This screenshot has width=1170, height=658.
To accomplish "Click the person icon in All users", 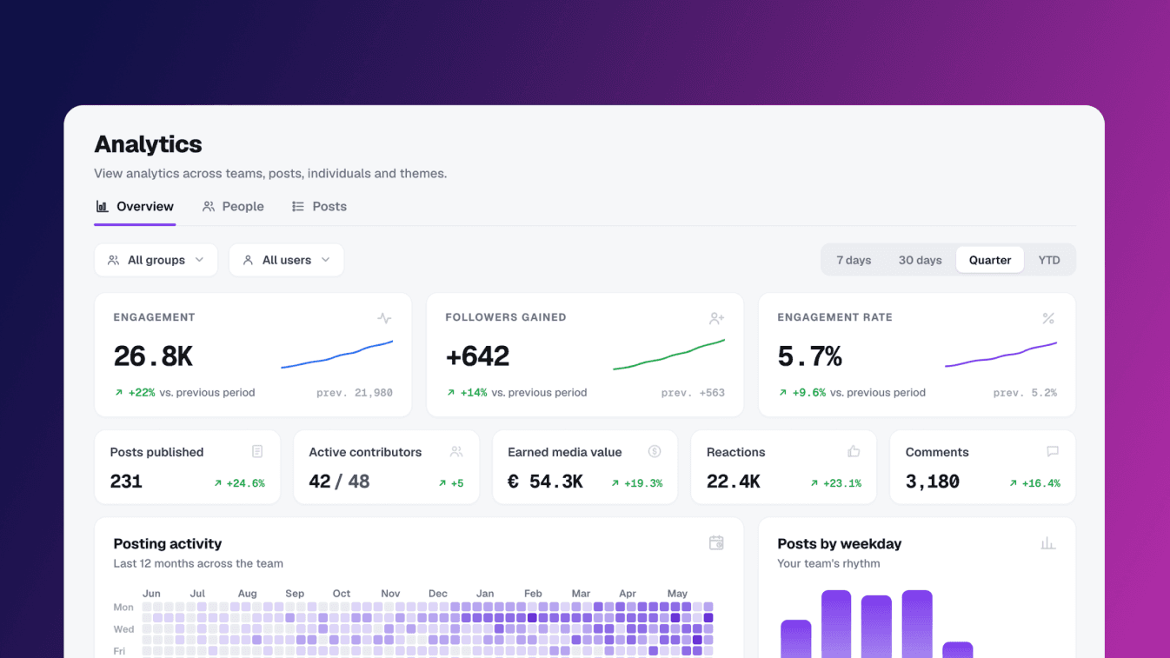I will [248, 260].
